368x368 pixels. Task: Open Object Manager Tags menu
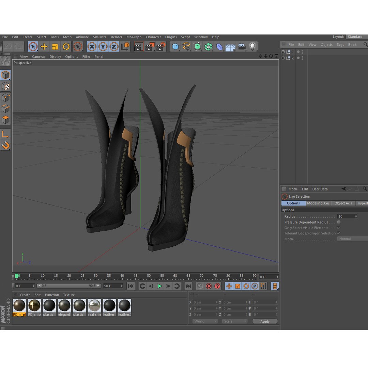tap(340, 45)
